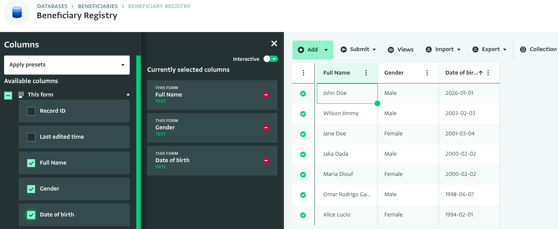
Task: Open the Apply presets dropdown
Action: pos(67,65)
